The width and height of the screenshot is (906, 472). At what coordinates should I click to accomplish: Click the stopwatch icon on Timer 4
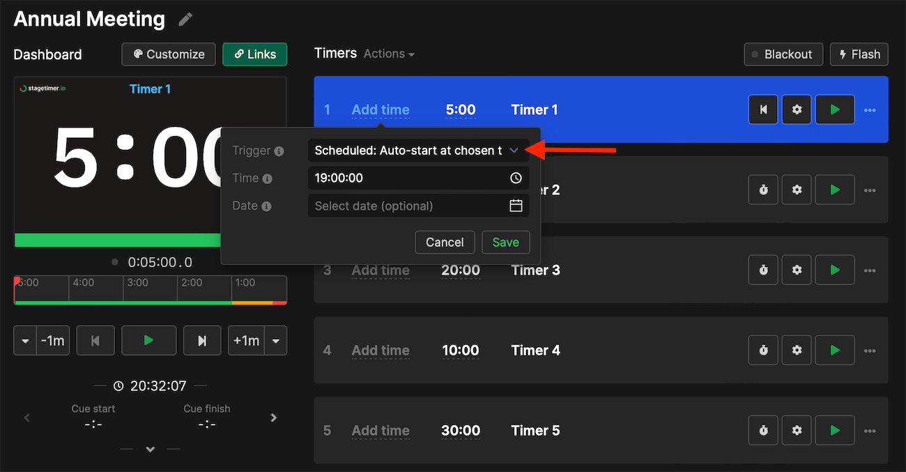pyautogui.click(x=763, y=350)
